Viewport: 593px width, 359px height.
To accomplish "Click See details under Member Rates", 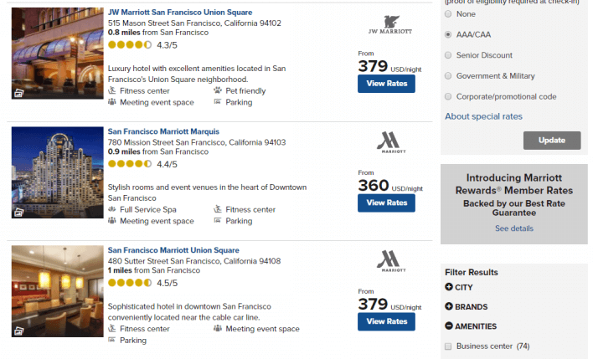I will pyautogui.click(x=513, y=228).
